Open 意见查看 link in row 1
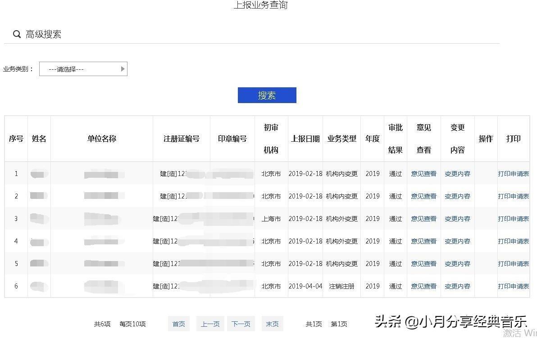Screen dimensions: 537x338 [x=423, y=174]
